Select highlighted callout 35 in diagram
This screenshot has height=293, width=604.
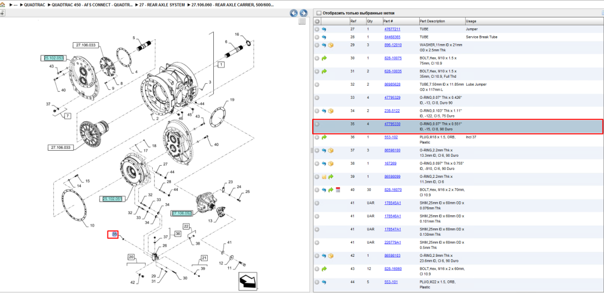(113, 234)
